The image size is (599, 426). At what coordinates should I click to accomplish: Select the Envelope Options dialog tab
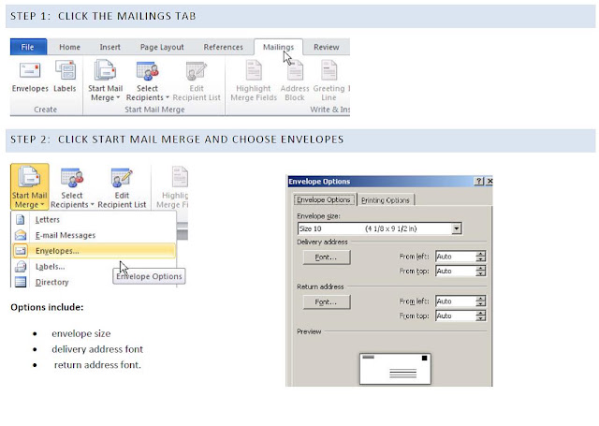324,199
